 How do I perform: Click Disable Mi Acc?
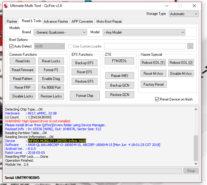pos(181,74)
